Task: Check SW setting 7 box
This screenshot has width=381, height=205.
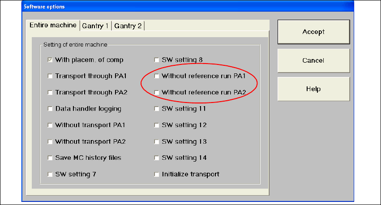Action: click(50, 174)
